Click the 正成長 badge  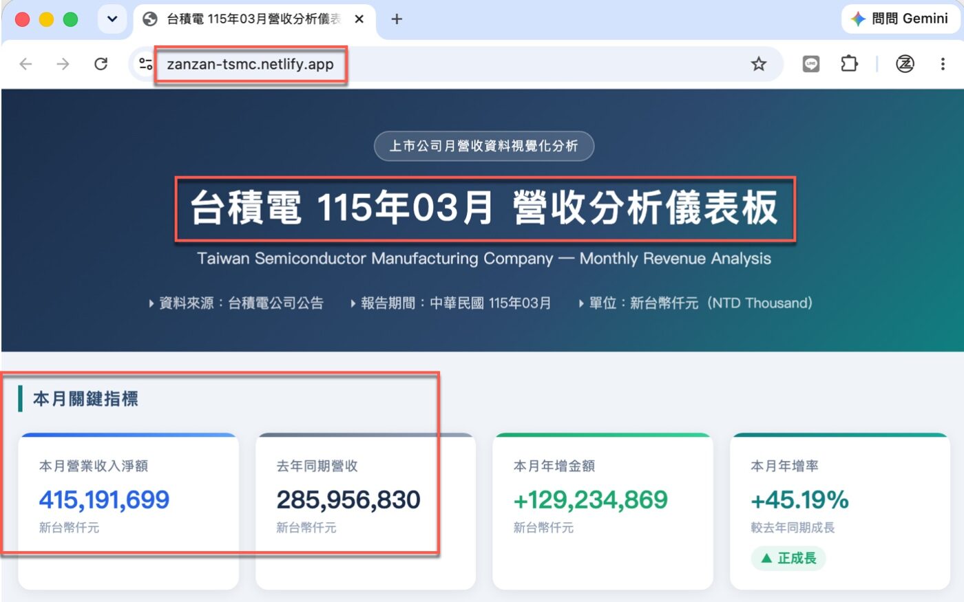pyautogui.click(x=788, y=559)
